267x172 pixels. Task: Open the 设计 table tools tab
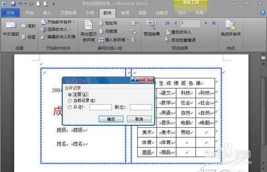click(x=182, y=13)
